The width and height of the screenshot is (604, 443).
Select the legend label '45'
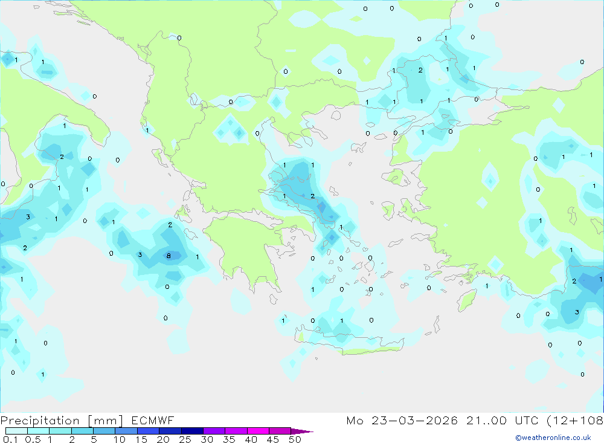pyautogui.click(x=273, y=439)
